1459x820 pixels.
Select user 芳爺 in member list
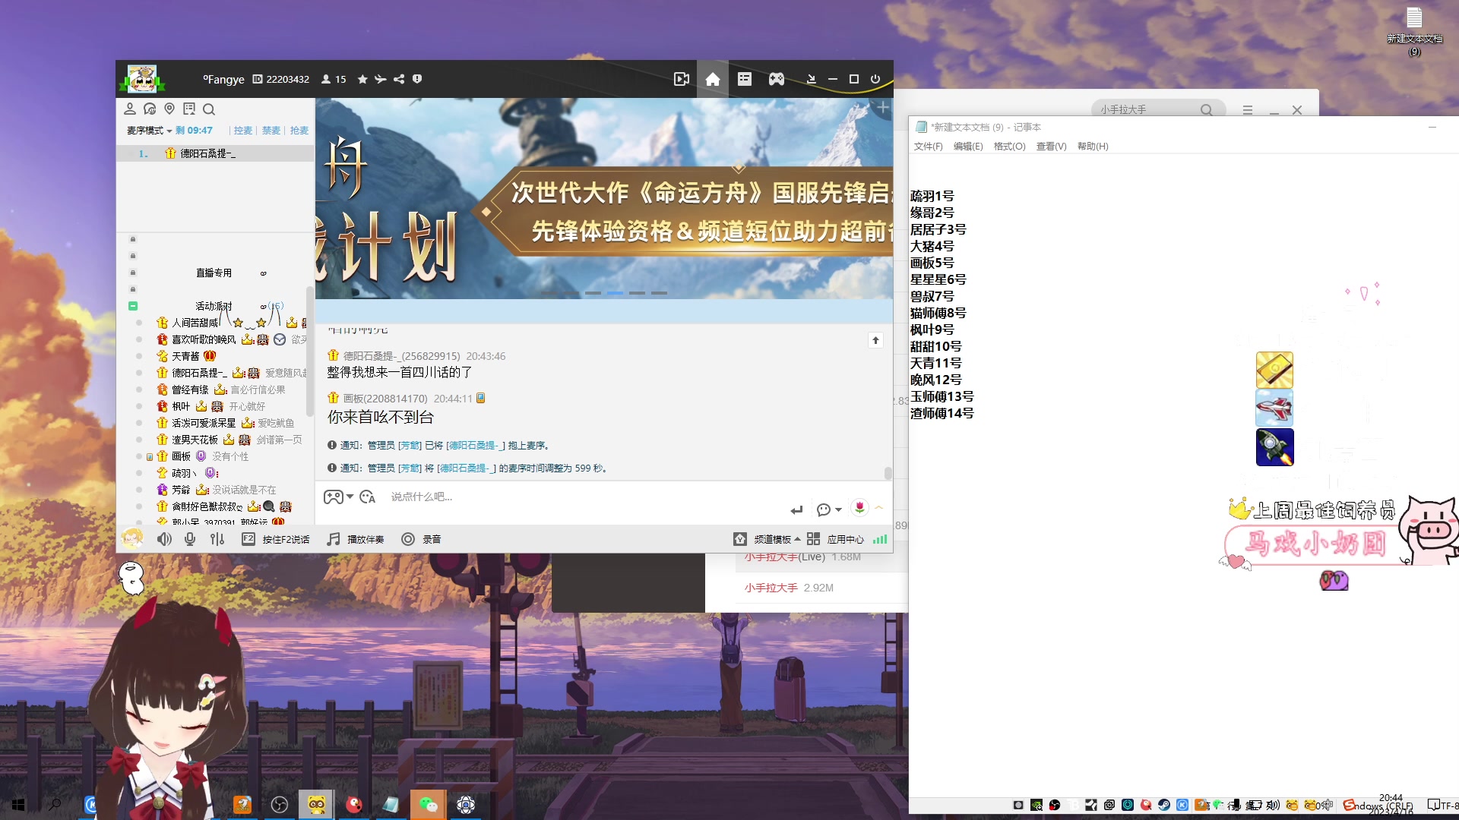pyautogui.click(x=181, y=490)
